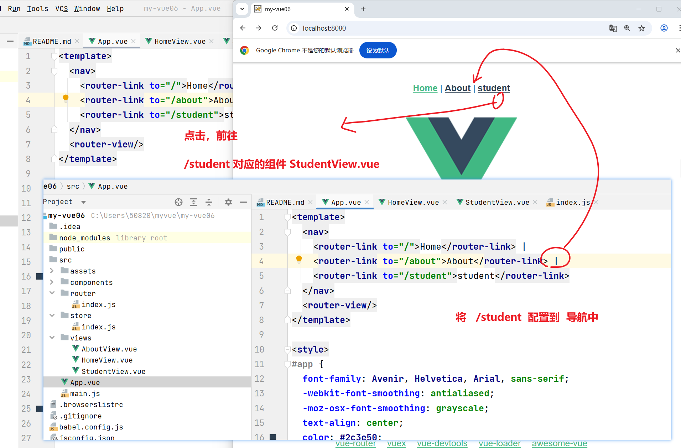Image resolution: width=681 pixels, height=448 pixels.
Task: Fold style block at front editor line 10
Action: point(287,350)
